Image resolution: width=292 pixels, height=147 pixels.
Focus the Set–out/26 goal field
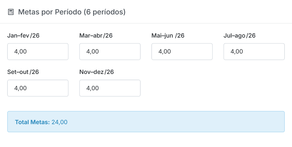point(38,88)
